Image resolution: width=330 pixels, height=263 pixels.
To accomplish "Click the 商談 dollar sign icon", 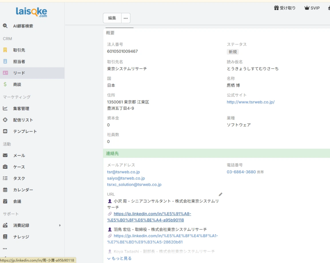I will 5,84.
